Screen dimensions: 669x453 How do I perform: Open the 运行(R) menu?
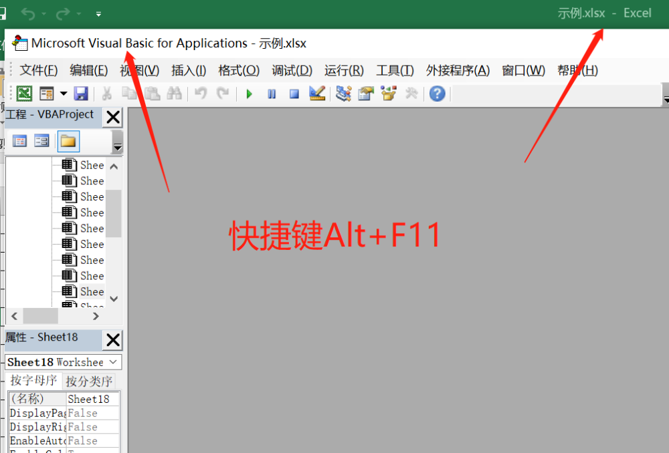[344, 70]
